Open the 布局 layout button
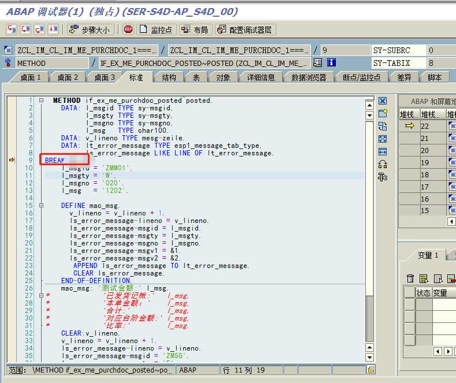Screen dimensions: 456x383 (x=195, y=29)
